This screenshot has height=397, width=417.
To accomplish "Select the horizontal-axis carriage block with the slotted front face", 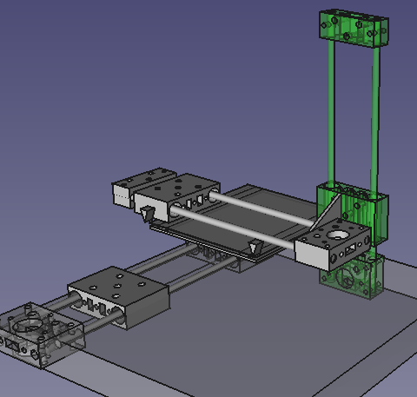I will tap(177, 197).
